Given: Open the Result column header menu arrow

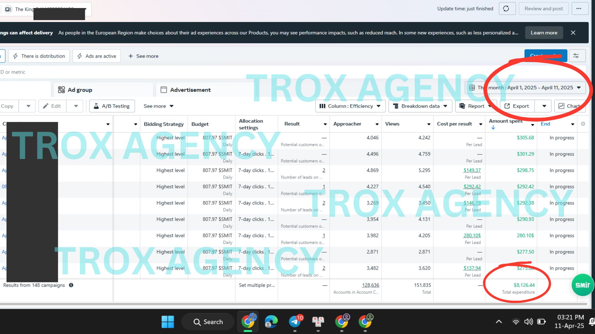Looking at the screenshot, I should [x=325, y=124].
